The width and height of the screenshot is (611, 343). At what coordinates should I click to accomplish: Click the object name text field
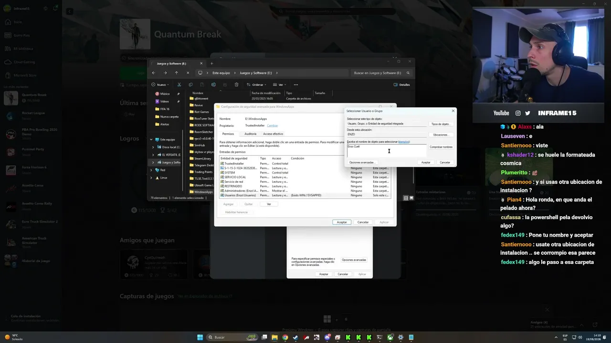(x=387, y=151)
